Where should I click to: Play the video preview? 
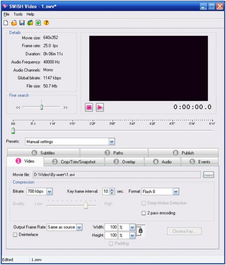[x=100, y=107]
